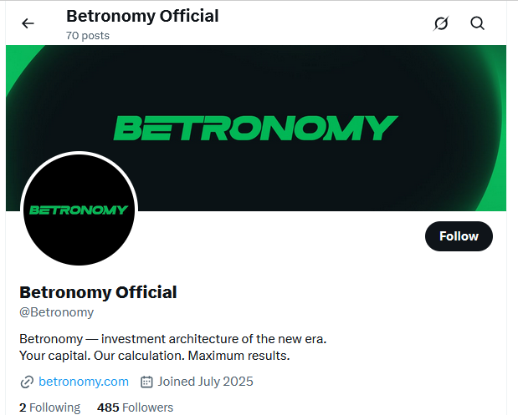Click the "Your capital. Our calculation." bio line
518x415 pixels.
pos(154,356)
